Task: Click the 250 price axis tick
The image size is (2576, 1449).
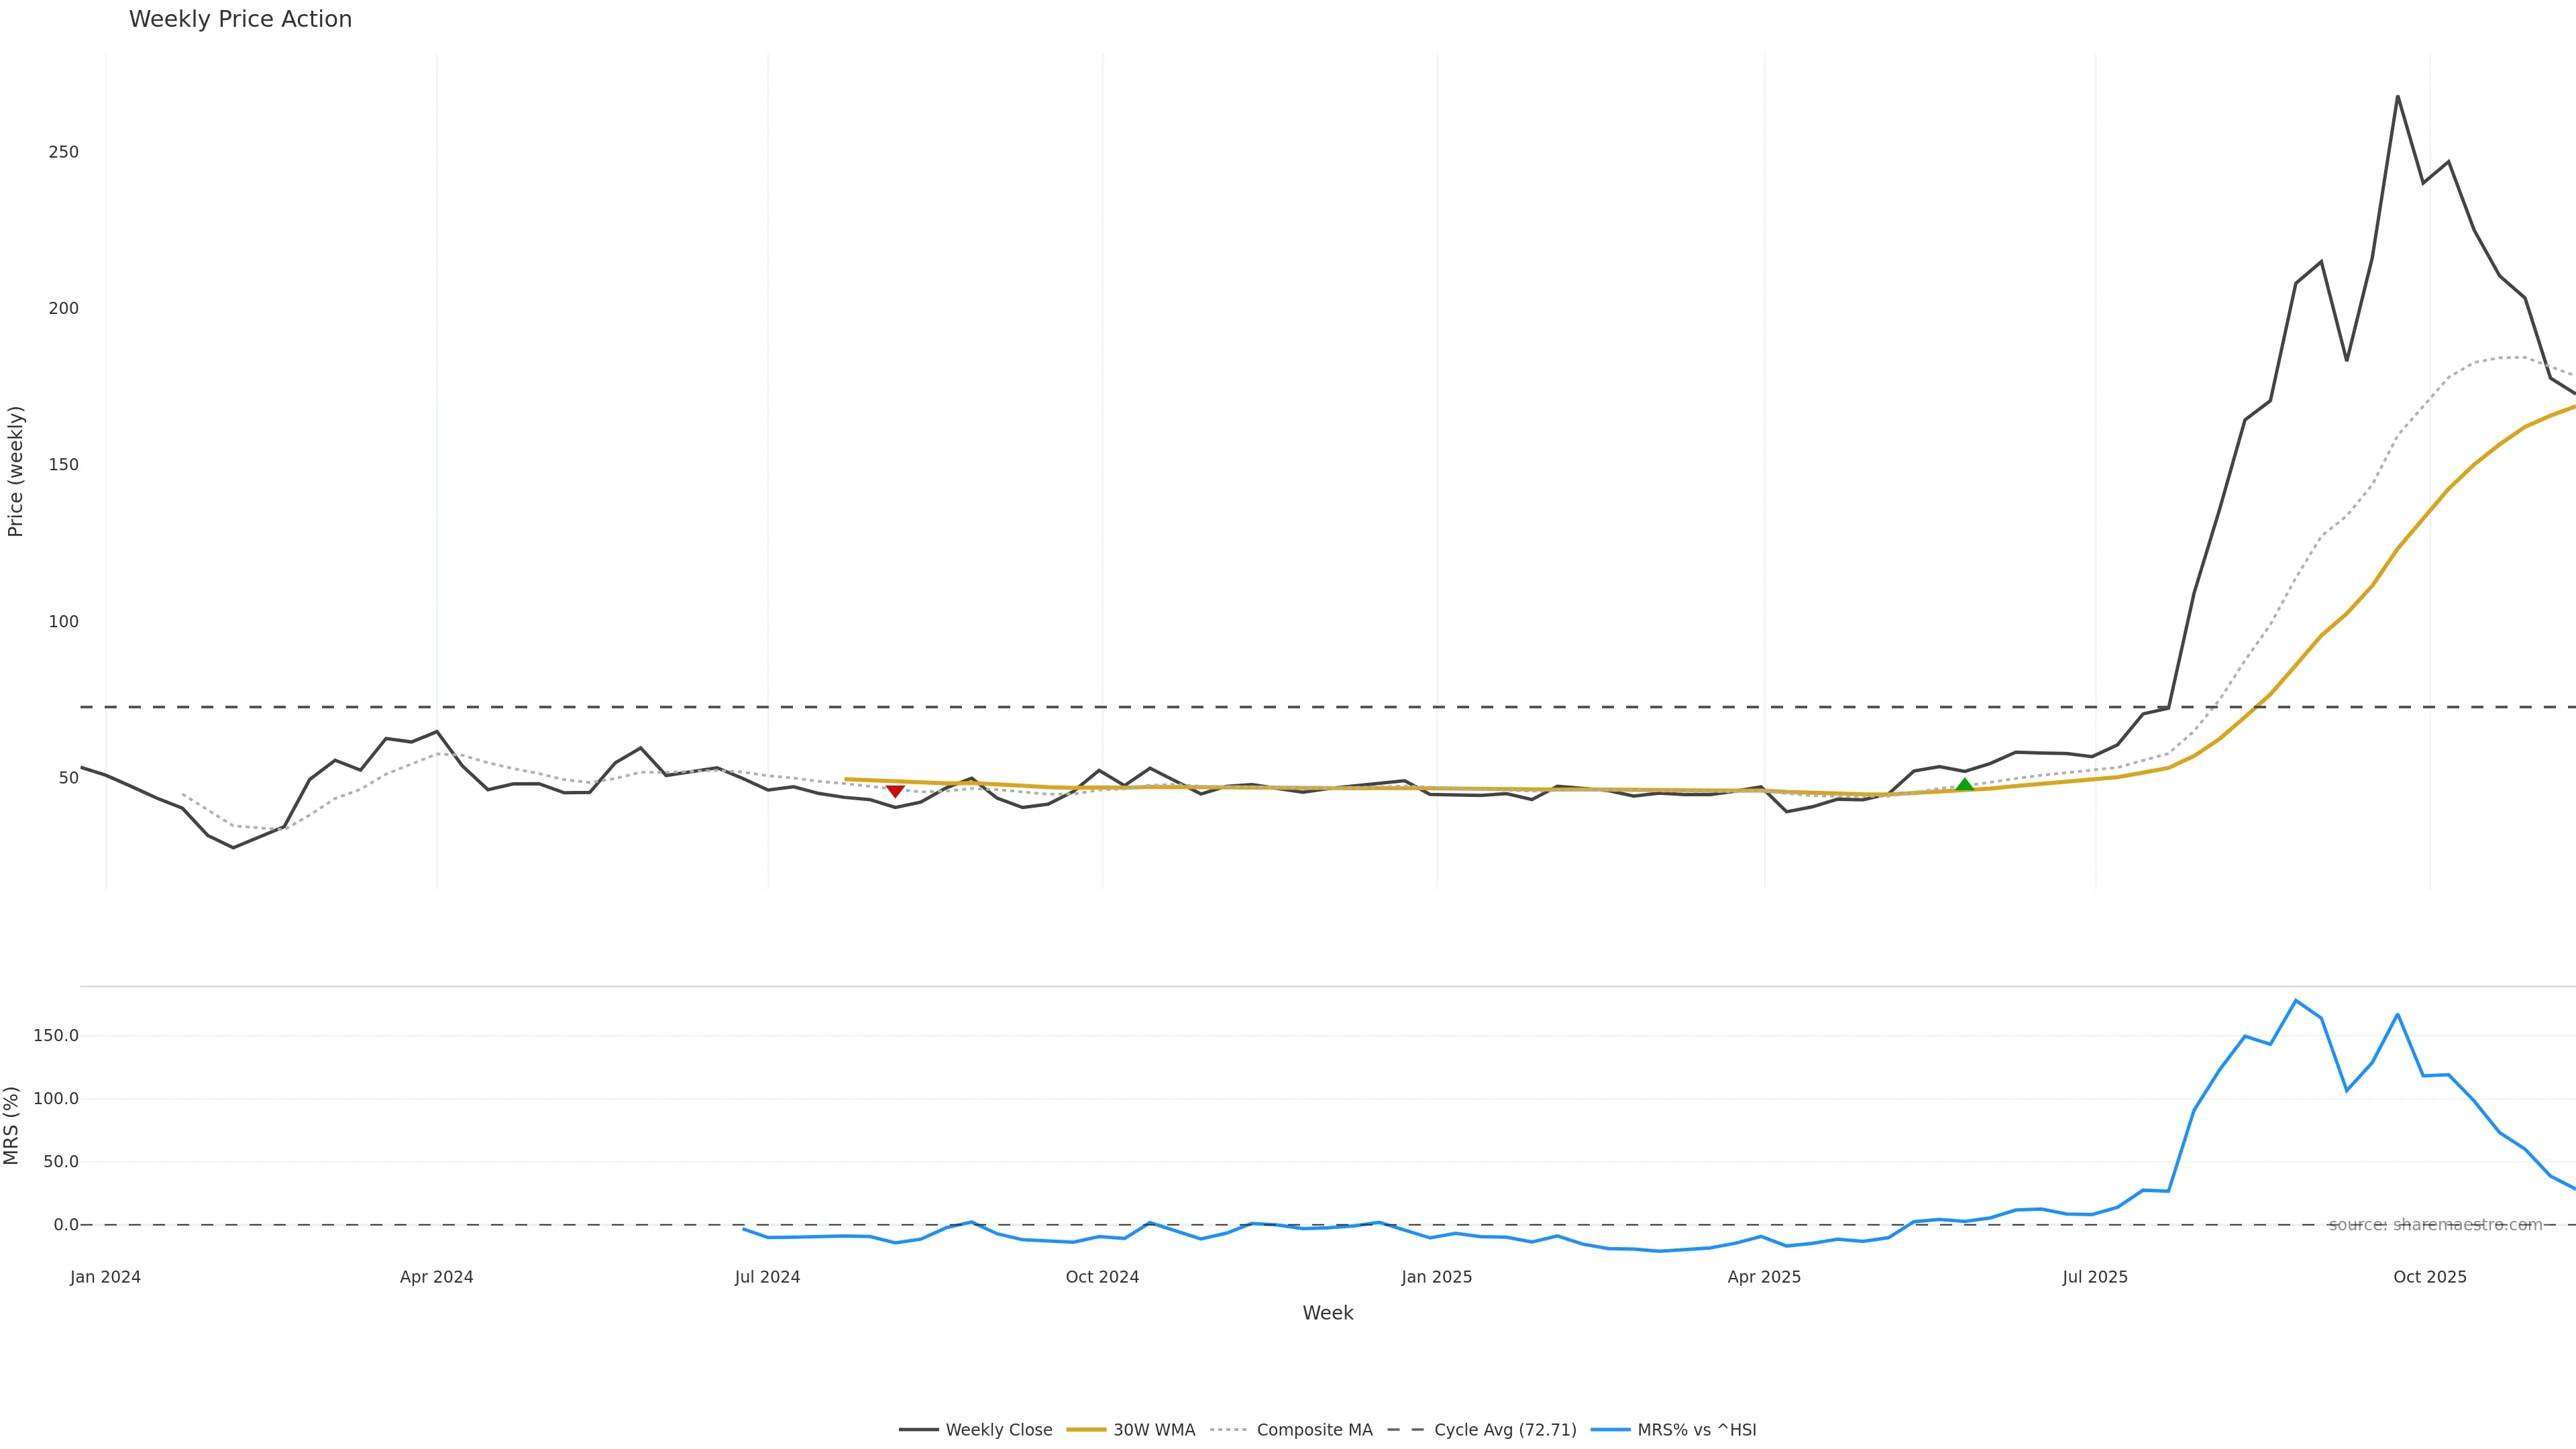Action: (x=63, y=152)
